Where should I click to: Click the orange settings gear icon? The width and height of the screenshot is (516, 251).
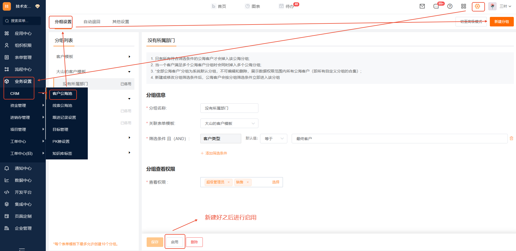pos(478,6)
